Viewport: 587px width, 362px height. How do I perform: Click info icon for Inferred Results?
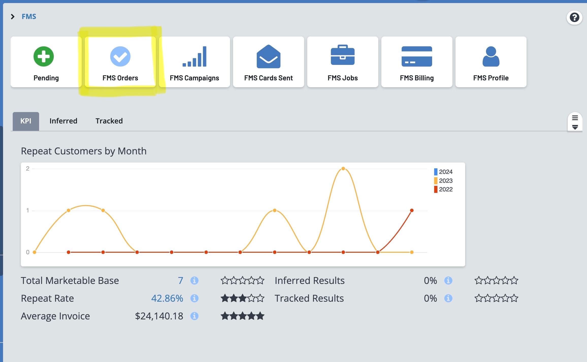coord(448,280)
